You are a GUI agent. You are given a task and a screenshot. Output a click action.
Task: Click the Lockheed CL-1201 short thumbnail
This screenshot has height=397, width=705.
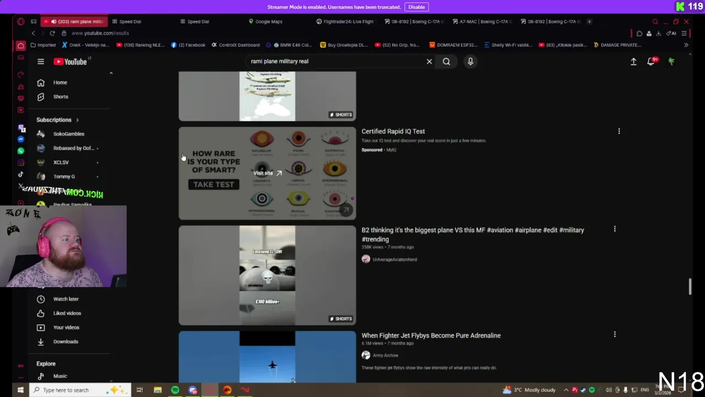pos(267,275)
